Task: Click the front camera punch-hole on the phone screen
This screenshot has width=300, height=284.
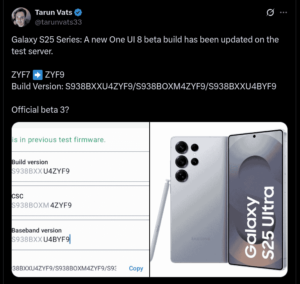Action: [254, 137]
